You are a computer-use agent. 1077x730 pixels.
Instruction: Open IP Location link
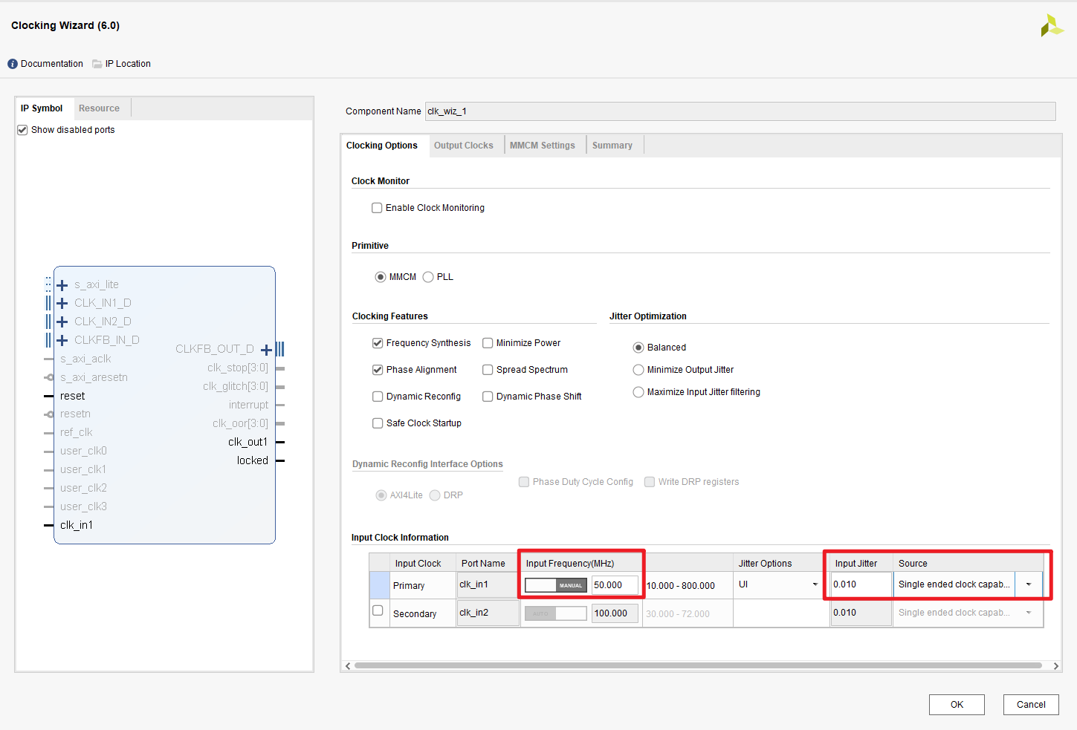(x=128, y=64)
